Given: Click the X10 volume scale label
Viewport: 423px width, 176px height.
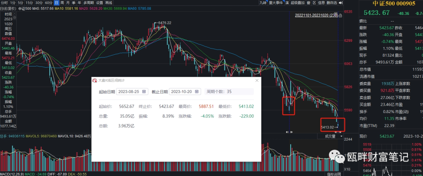Looking at the screenshot, I should coord(347,169).
